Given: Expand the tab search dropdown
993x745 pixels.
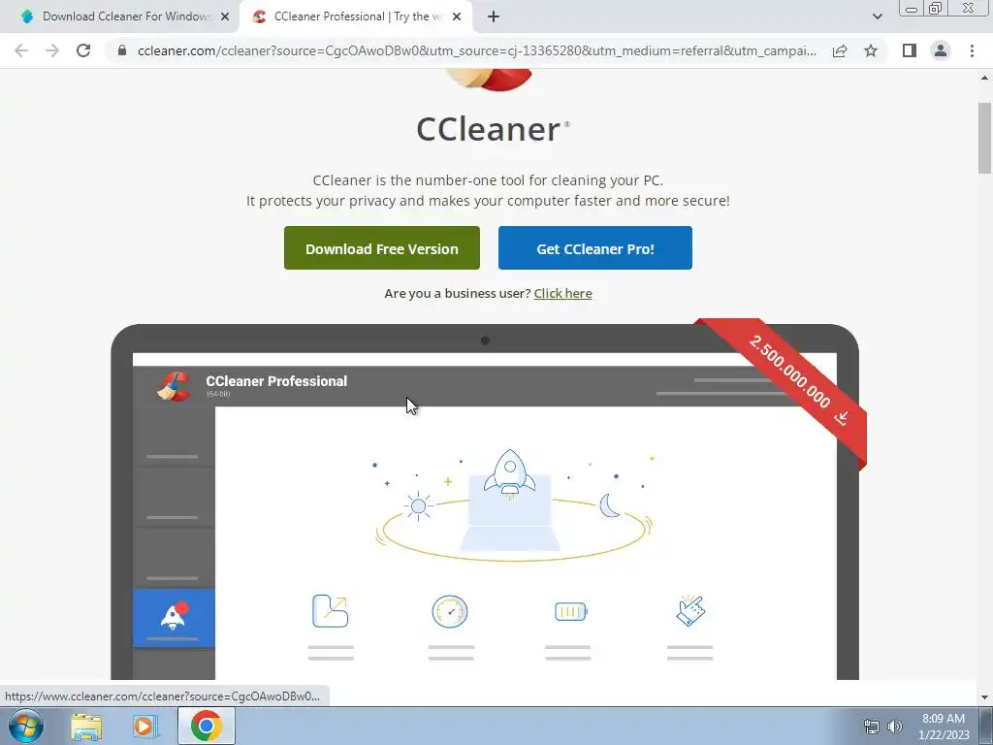Looking at the screenshot, I should point(877,16).
